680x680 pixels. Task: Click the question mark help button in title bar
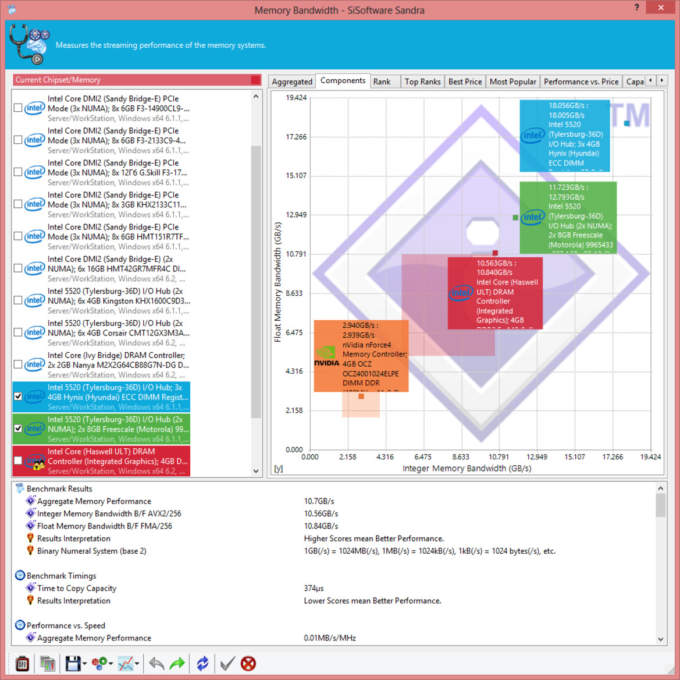point(636,8)
